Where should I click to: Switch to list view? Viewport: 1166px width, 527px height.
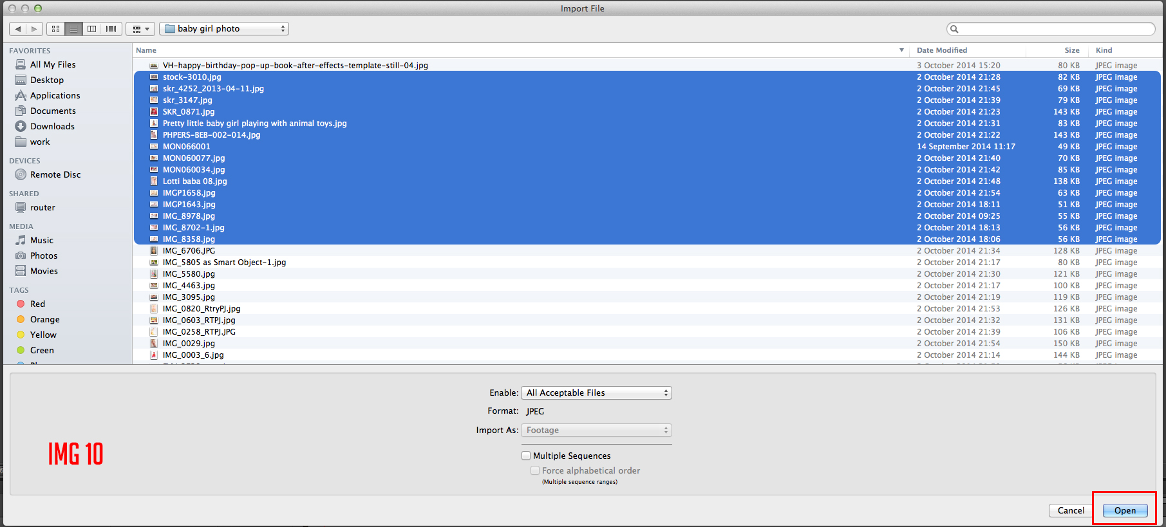74,29
